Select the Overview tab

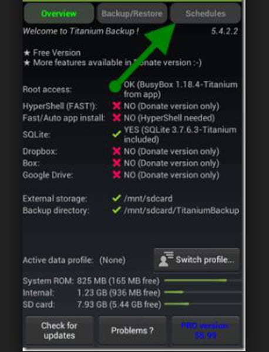59,13
